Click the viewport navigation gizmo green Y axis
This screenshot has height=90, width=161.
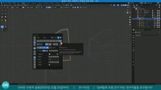[x=128, y=12]
